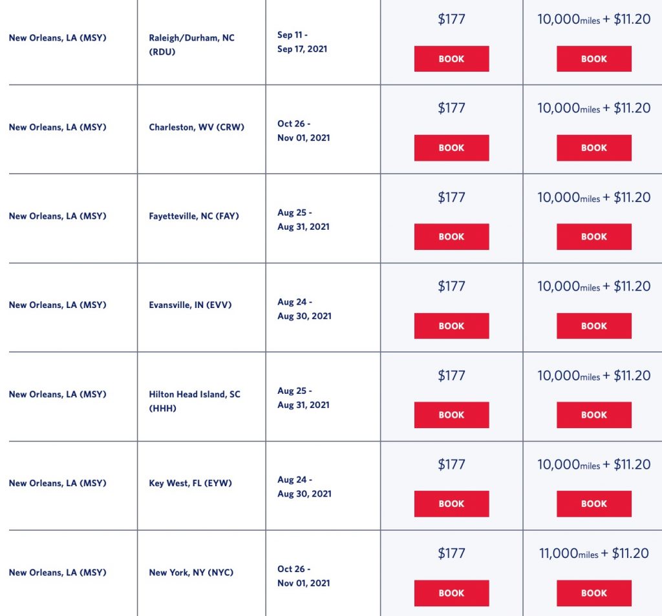Book the $177 Hilton Head Island fare

tap(451, 415)
